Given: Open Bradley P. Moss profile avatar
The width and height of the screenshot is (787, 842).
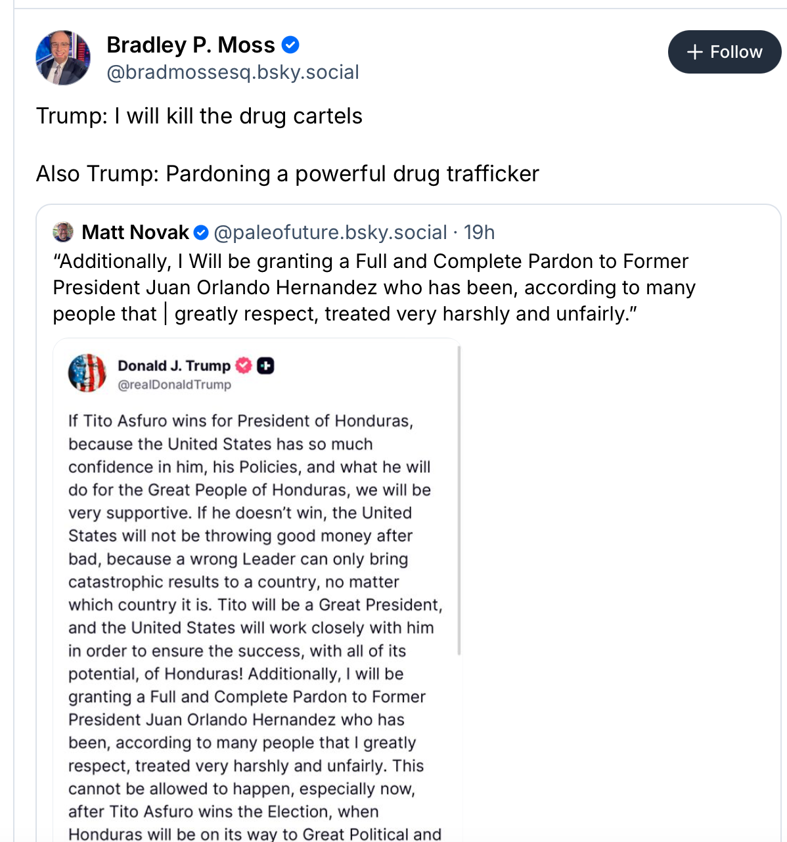Looking at the screenshot, I should point(63,58).
